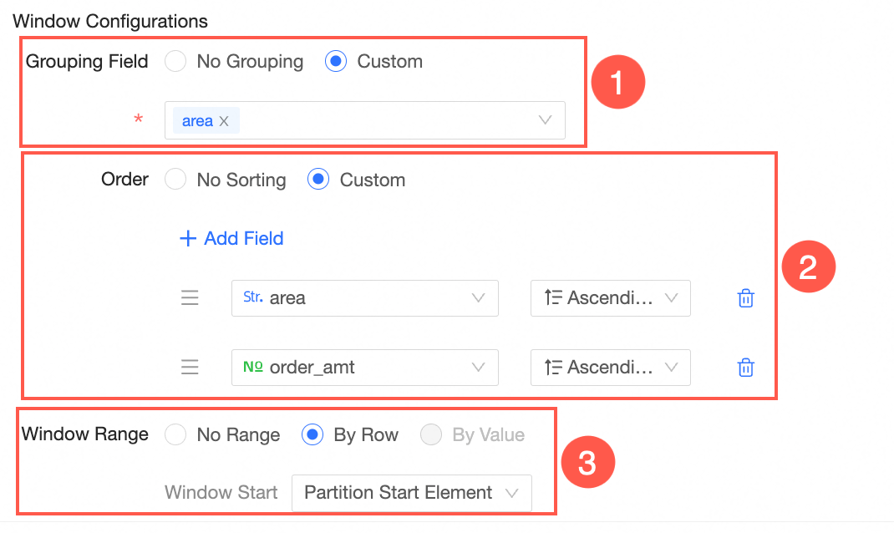This screenshot has width=894, height=533.
Task: Remove the area tag from Grouping Field
Action: [x=224, y=121]
